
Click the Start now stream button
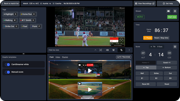pyautogui.click(x=172, y=17)
